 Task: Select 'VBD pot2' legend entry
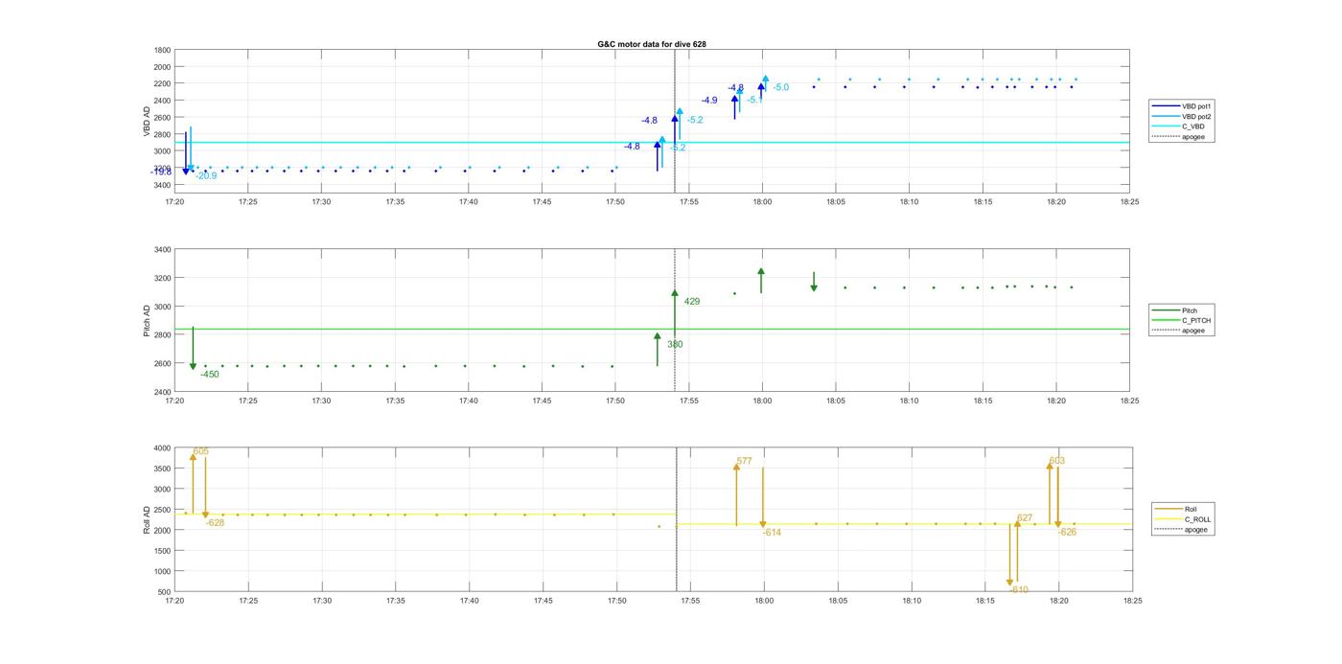coord(1181,116)
